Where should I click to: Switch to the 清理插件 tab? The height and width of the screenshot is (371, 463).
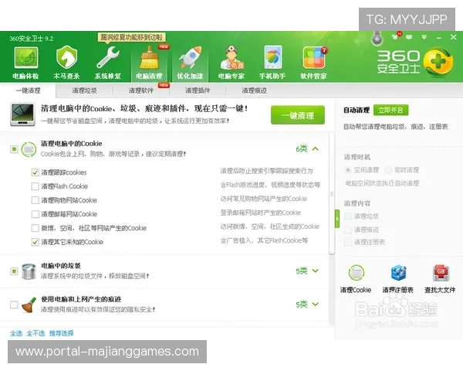coord(198,90)
